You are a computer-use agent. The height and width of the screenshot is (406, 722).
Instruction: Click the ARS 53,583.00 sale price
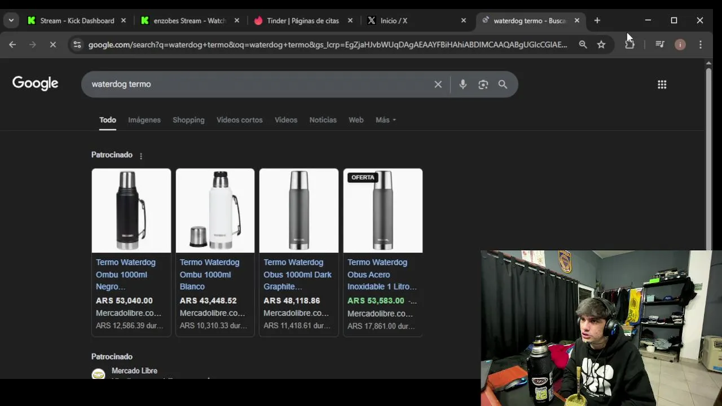pos(376,301)
